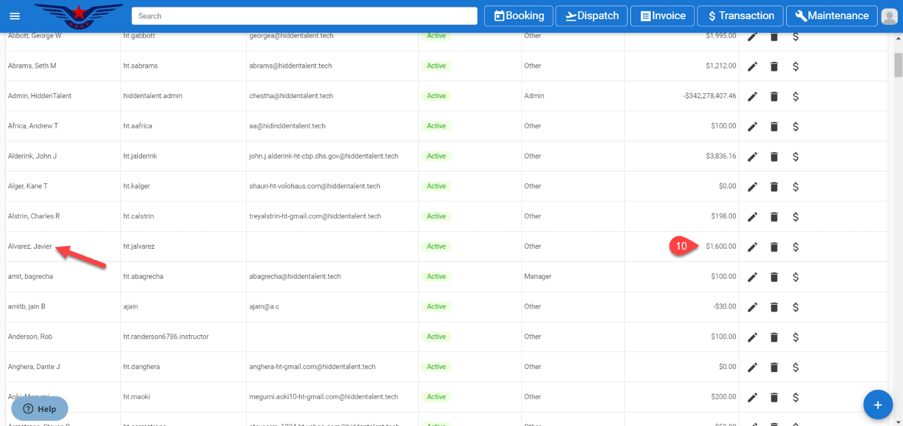This screenshot has width=903, height=426.
Task: Click into the Search field
Action: 304,16
